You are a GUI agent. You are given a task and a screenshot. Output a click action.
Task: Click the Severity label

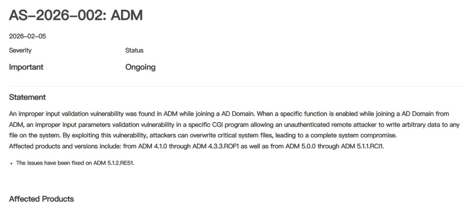point(20,50)
